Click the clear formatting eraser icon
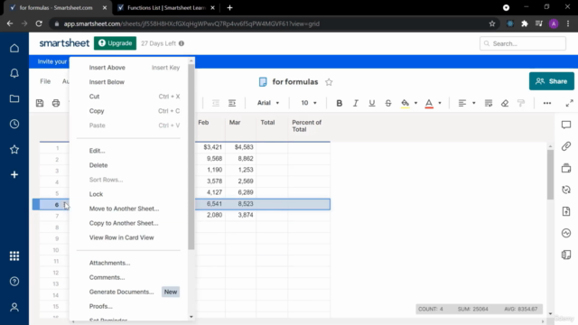 pyautogui.click(x=505, y=103)
